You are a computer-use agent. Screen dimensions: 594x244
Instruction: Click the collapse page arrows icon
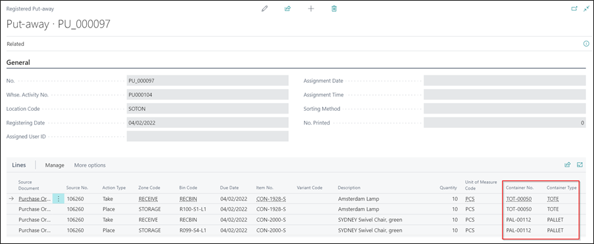click(586, 9)
